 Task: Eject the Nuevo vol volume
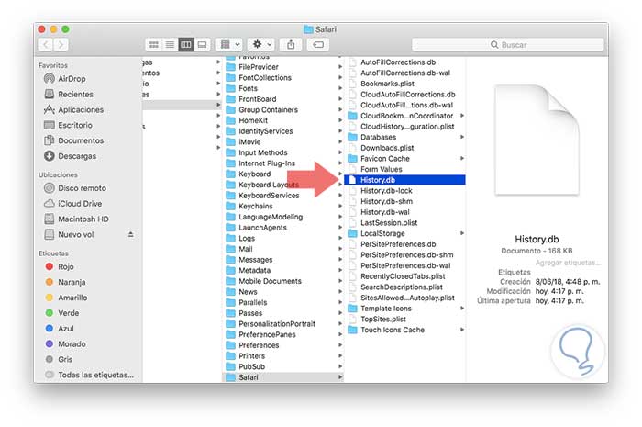[130, 235]
